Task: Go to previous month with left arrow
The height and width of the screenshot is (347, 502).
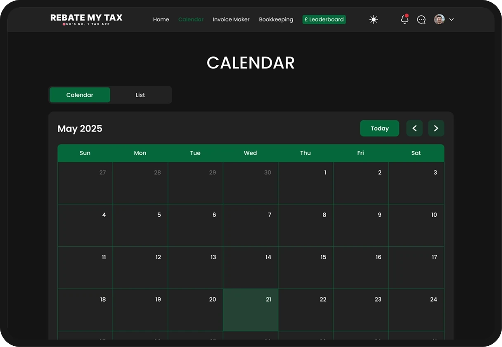Action: click(414, 128)
